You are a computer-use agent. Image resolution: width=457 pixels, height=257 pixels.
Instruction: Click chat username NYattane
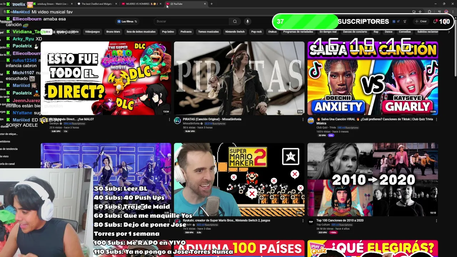22,113
